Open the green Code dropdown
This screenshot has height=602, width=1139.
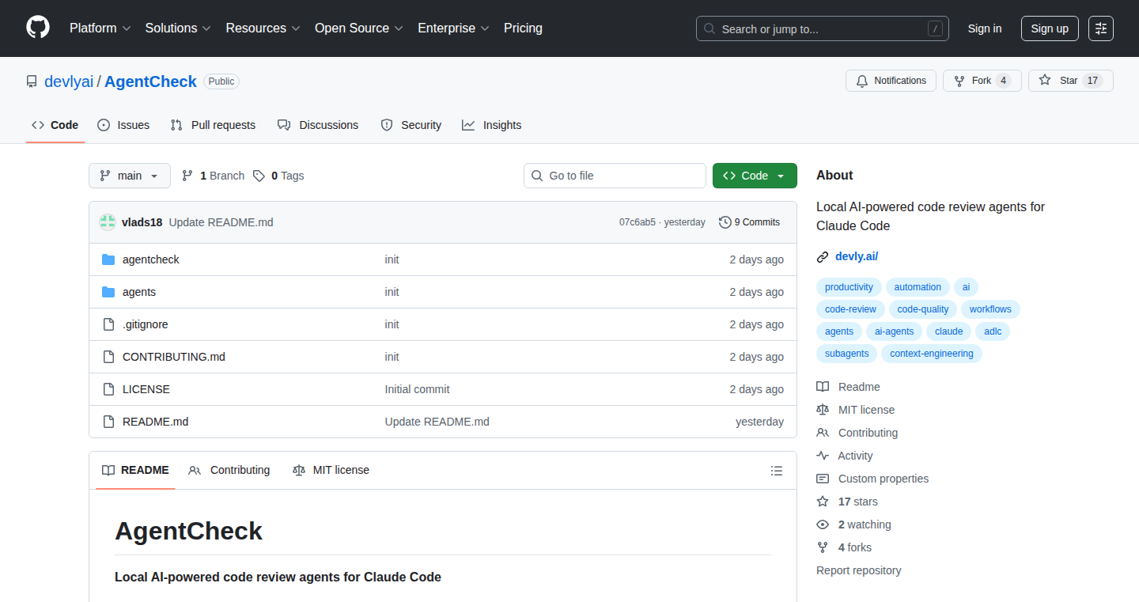click(x=755, y=176)
